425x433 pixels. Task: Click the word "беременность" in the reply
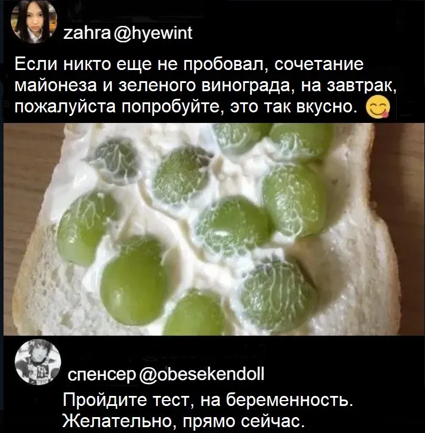[x=287, y=400]
